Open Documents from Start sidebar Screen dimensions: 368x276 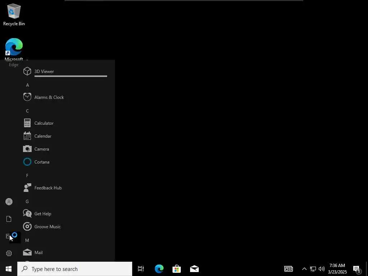(x=9, y=219)
